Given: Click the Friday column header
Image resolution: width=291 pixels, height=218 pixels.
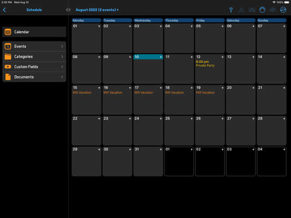Looking at the screenshot, I should coord(210,21).
